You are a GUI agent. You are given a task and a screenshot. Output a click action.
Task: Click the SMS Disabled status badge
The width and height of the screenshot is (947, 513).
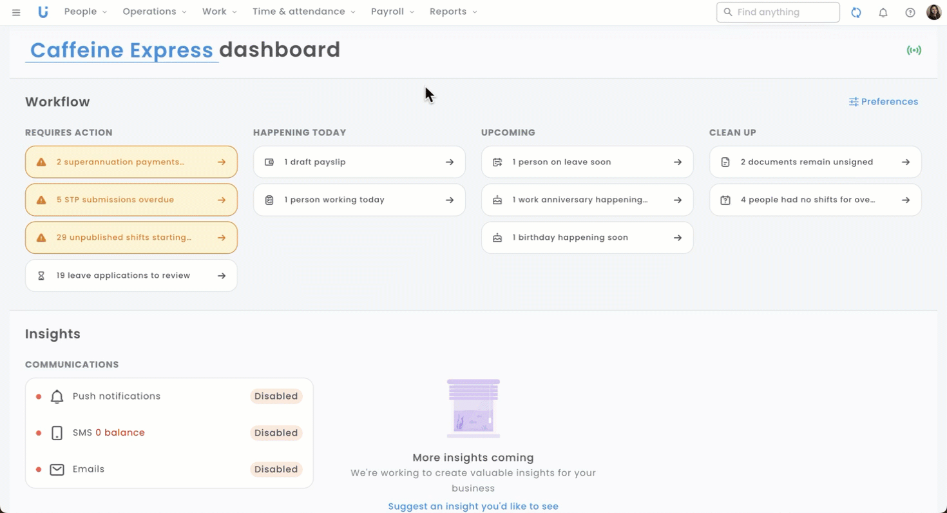(x=276, y=433)
